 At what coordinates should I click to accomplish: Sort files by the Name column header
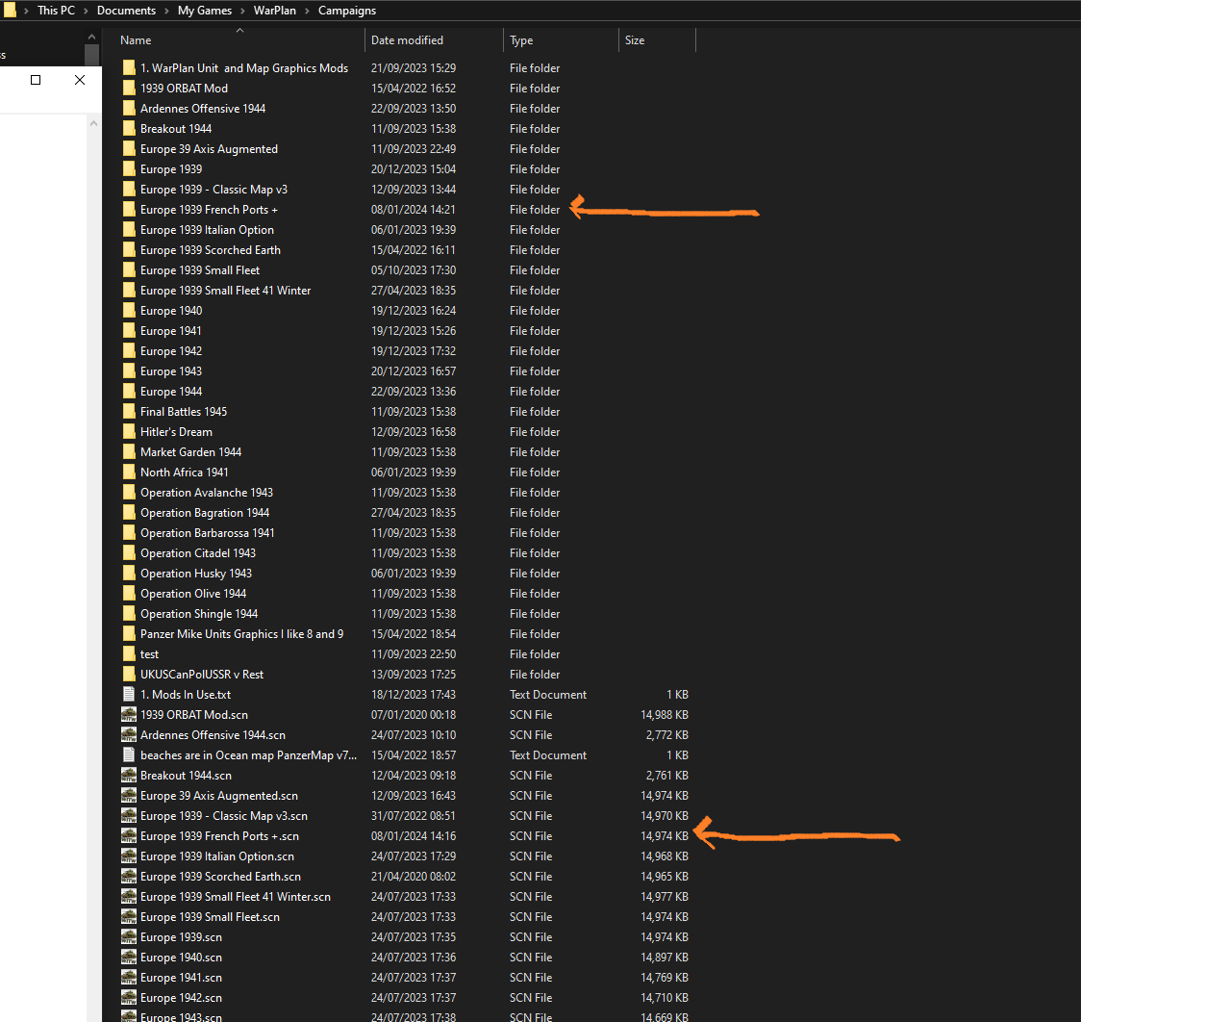click(x=239, y=40)
